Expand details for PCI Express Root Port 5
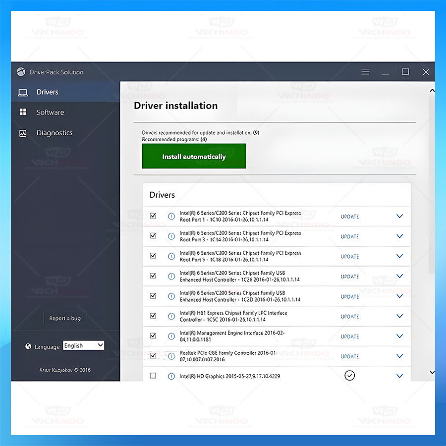This screenshot has width=446, height=446. click(399, 256)
